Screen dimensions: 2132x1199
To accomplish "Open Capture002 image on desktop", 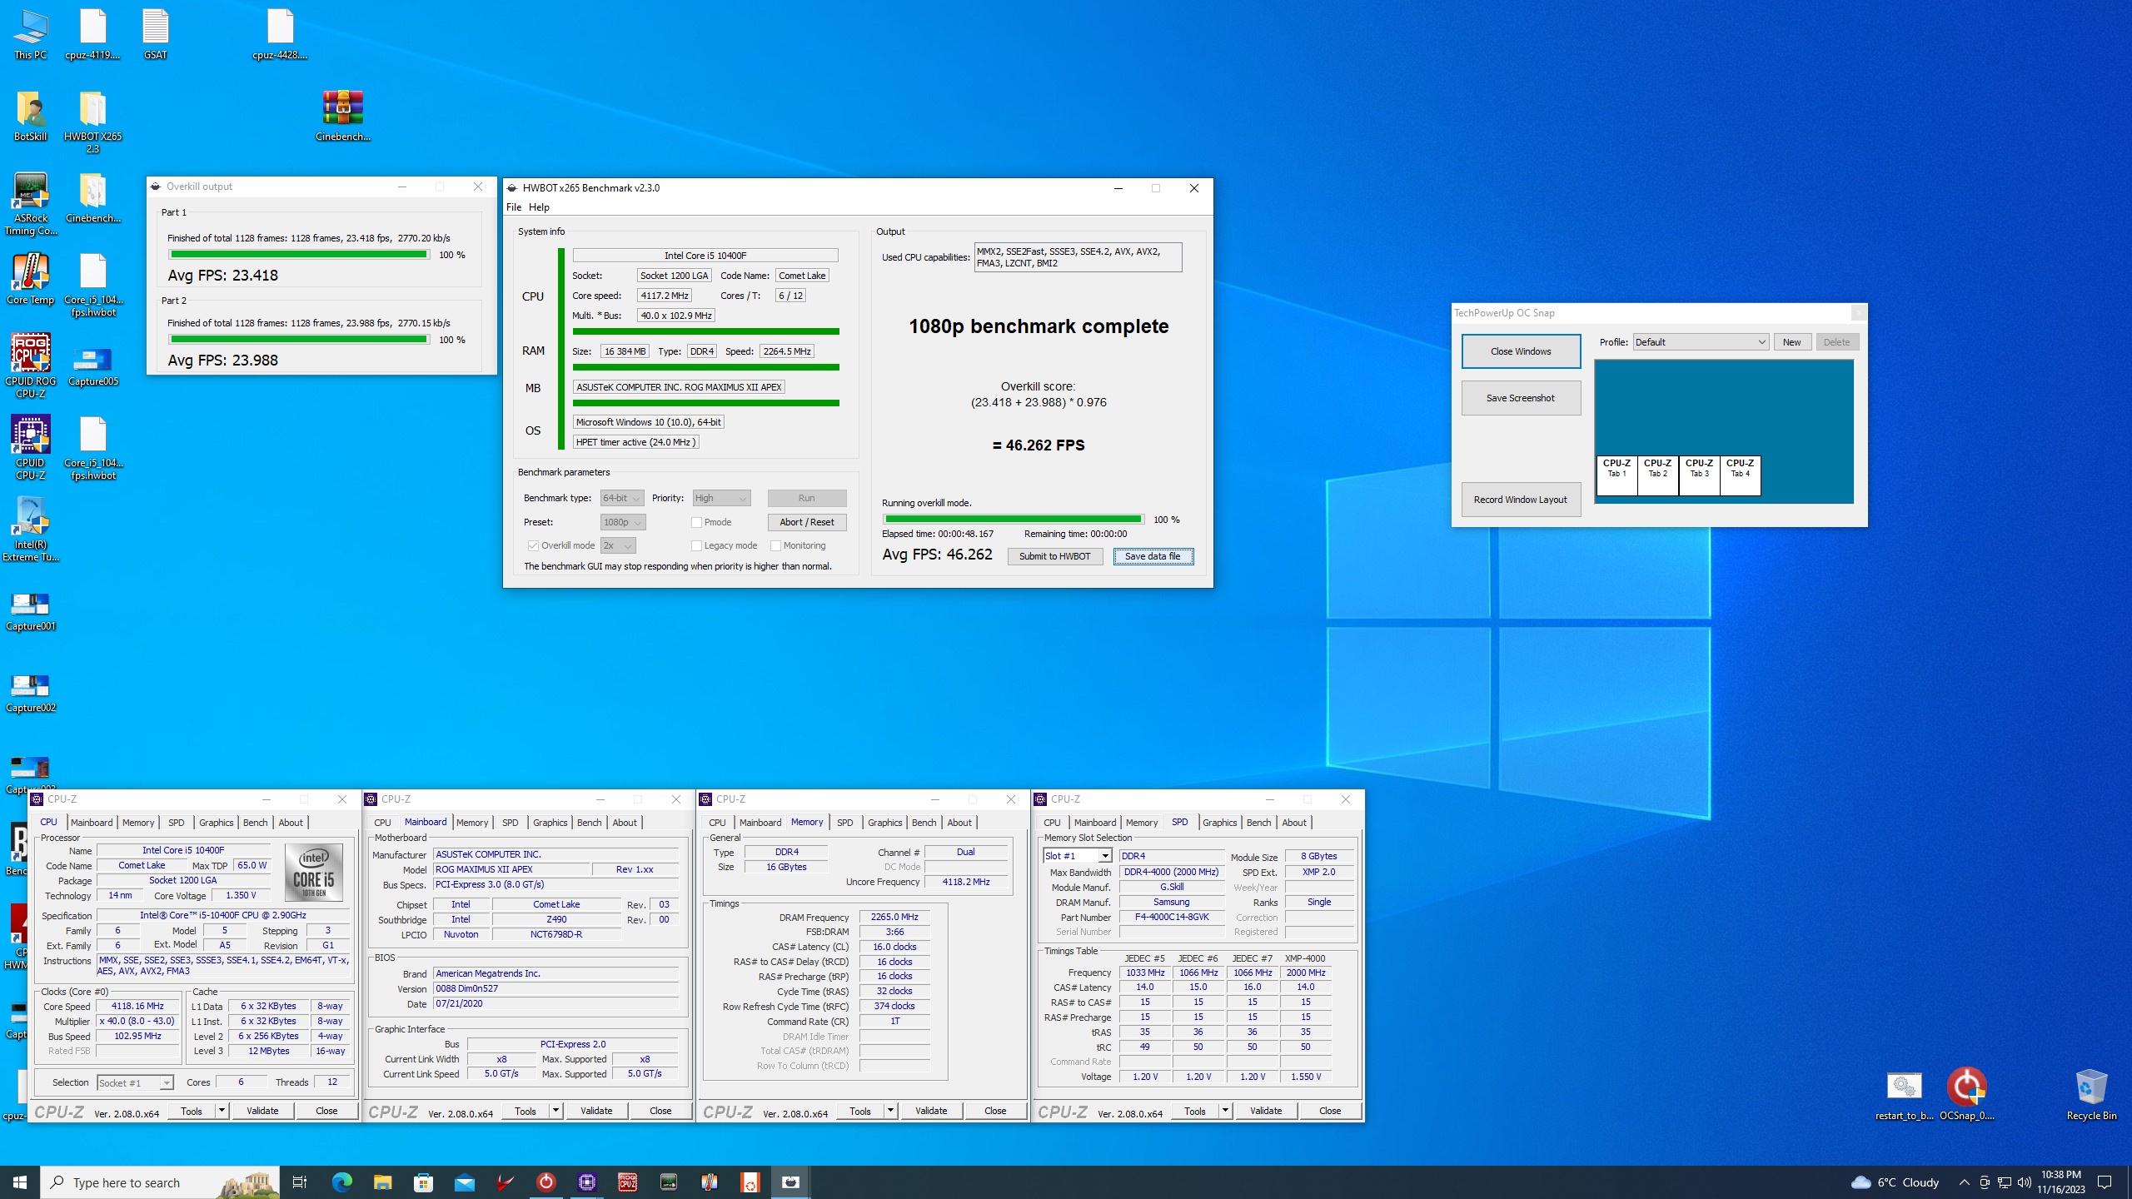I will (x=30, y=693).
